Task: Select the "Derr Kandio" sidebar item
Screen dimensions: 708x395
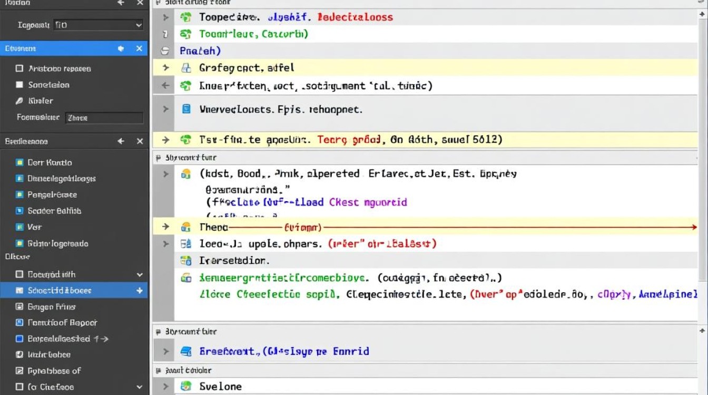Action: pyautogui.click(x=50, y=163)
